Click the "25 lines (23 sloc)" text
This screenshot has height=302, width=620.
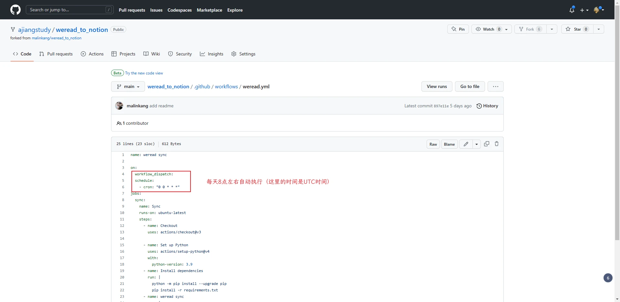(135, 144)
